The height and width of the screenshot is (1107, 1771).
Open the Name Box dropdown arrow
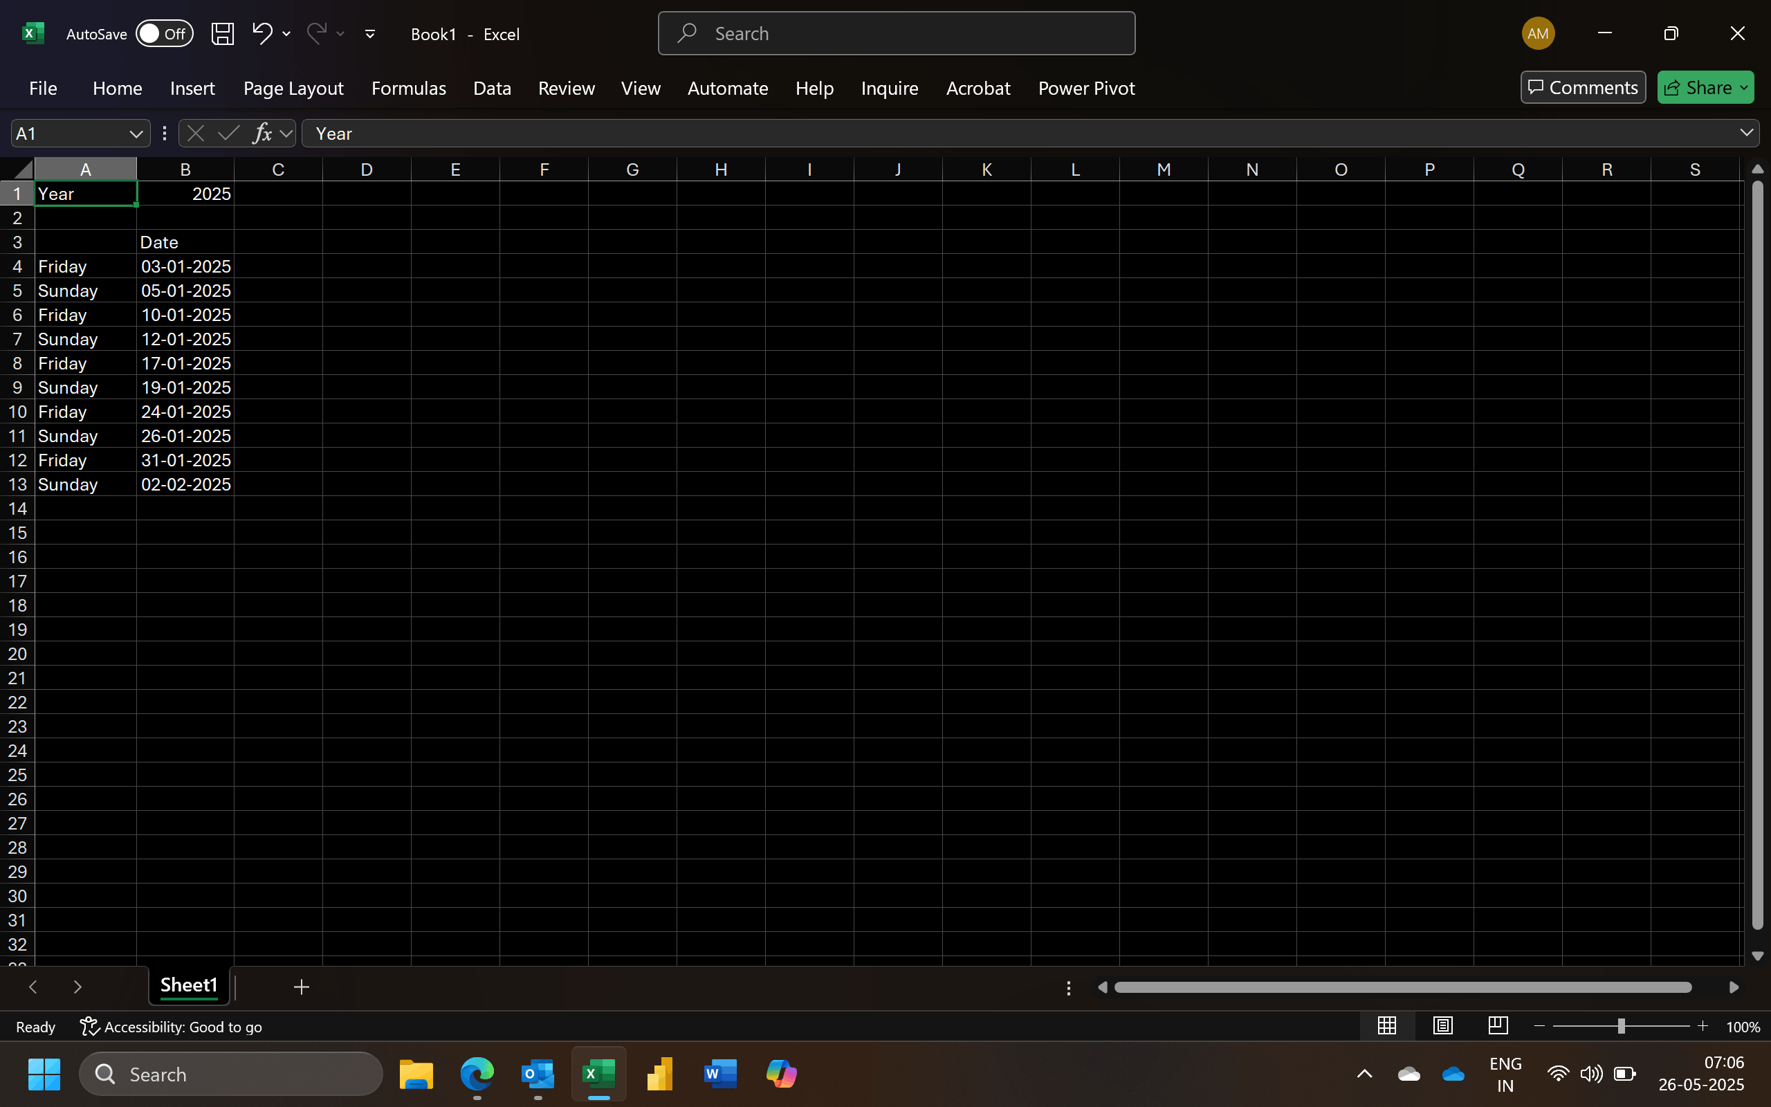136,134
